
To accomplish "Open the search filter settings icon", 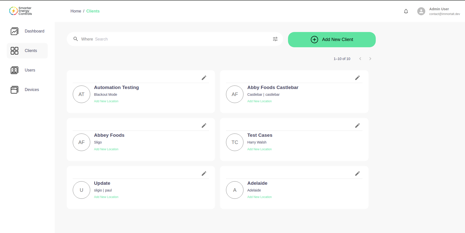I will tap(275, 39).
